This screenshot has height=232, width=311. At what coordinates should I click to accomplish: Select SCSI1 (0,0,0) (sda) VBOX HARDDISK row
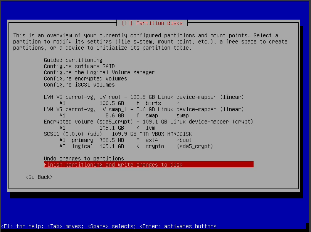(118, 134)
